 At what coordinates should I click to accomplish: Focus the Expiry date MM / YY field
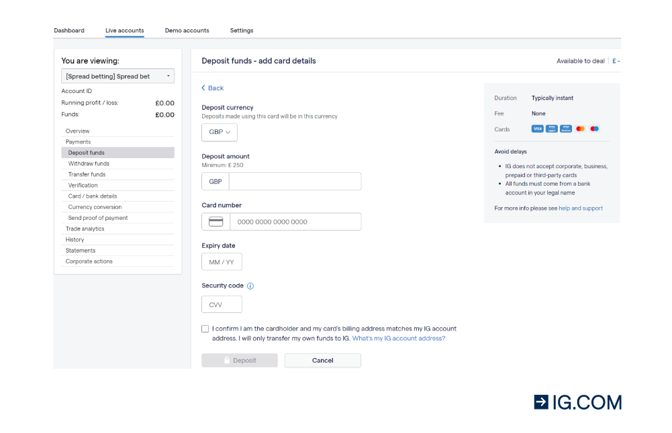pos(222,262)
